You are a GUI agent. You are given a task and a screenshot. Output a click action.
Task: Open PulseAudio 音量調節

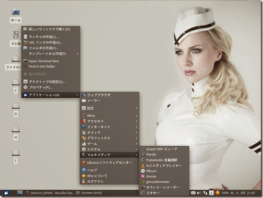point(164,160)
